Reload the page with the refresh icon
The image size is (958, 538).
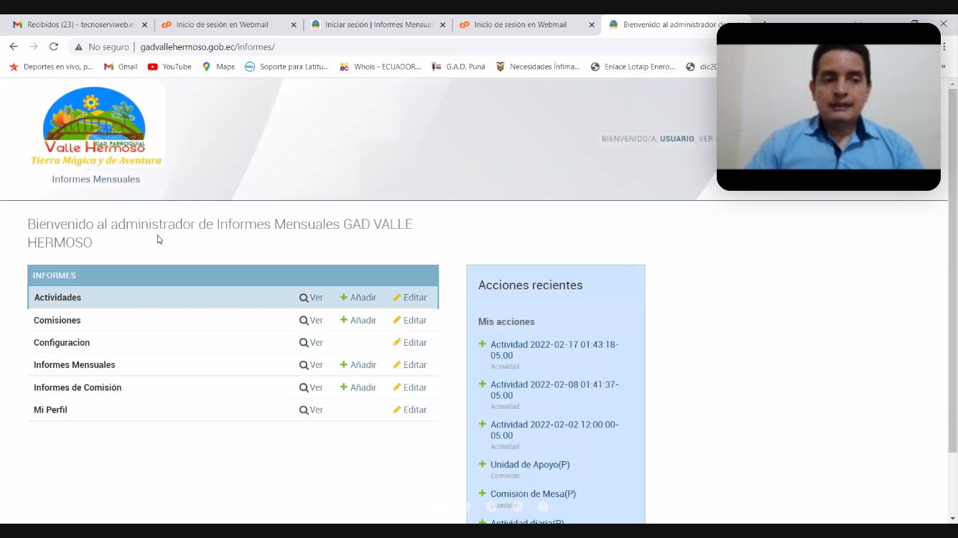tap(53, 47)
